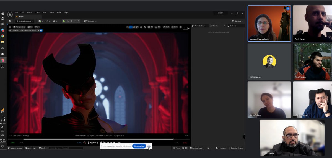The image size is (332, 158).
Task: Open the Edit menu
Action: coord(22,12)
